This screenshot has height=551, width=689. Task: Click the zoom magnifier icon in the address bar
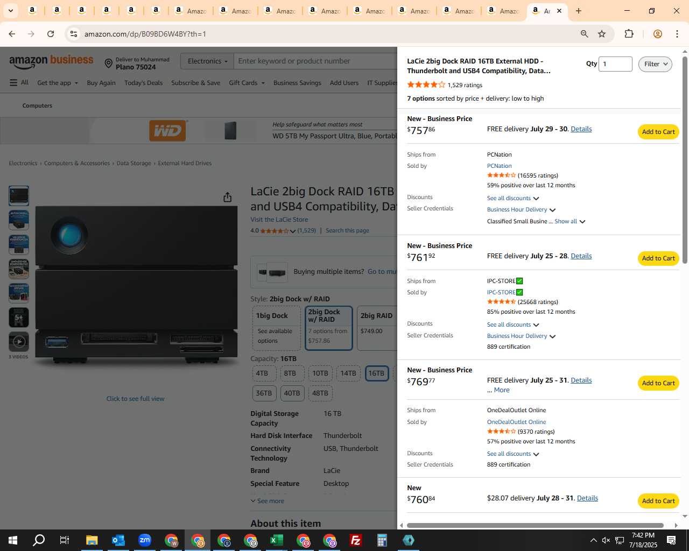point(584,34)
